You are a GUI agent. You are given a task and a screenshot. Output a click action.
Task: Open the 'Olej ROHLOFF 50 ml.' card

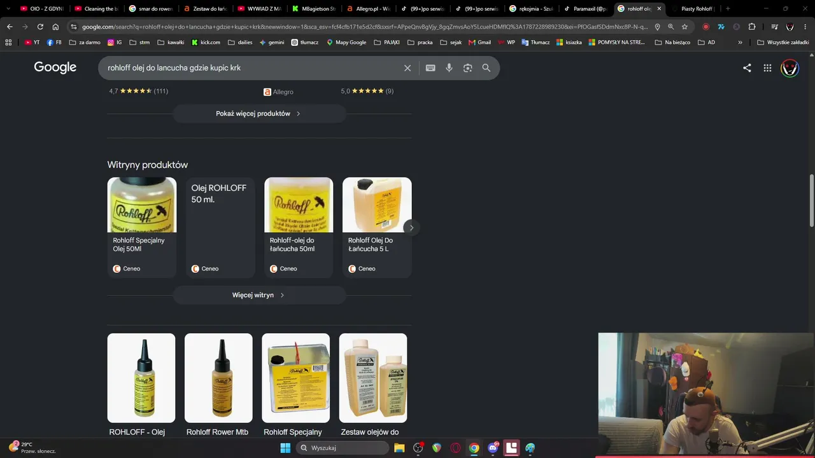(220, 227)
